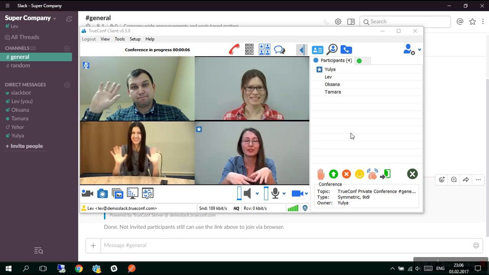
Task: Open All Threads in Slack
Action: pyautogui.click(x=22, y=37)
